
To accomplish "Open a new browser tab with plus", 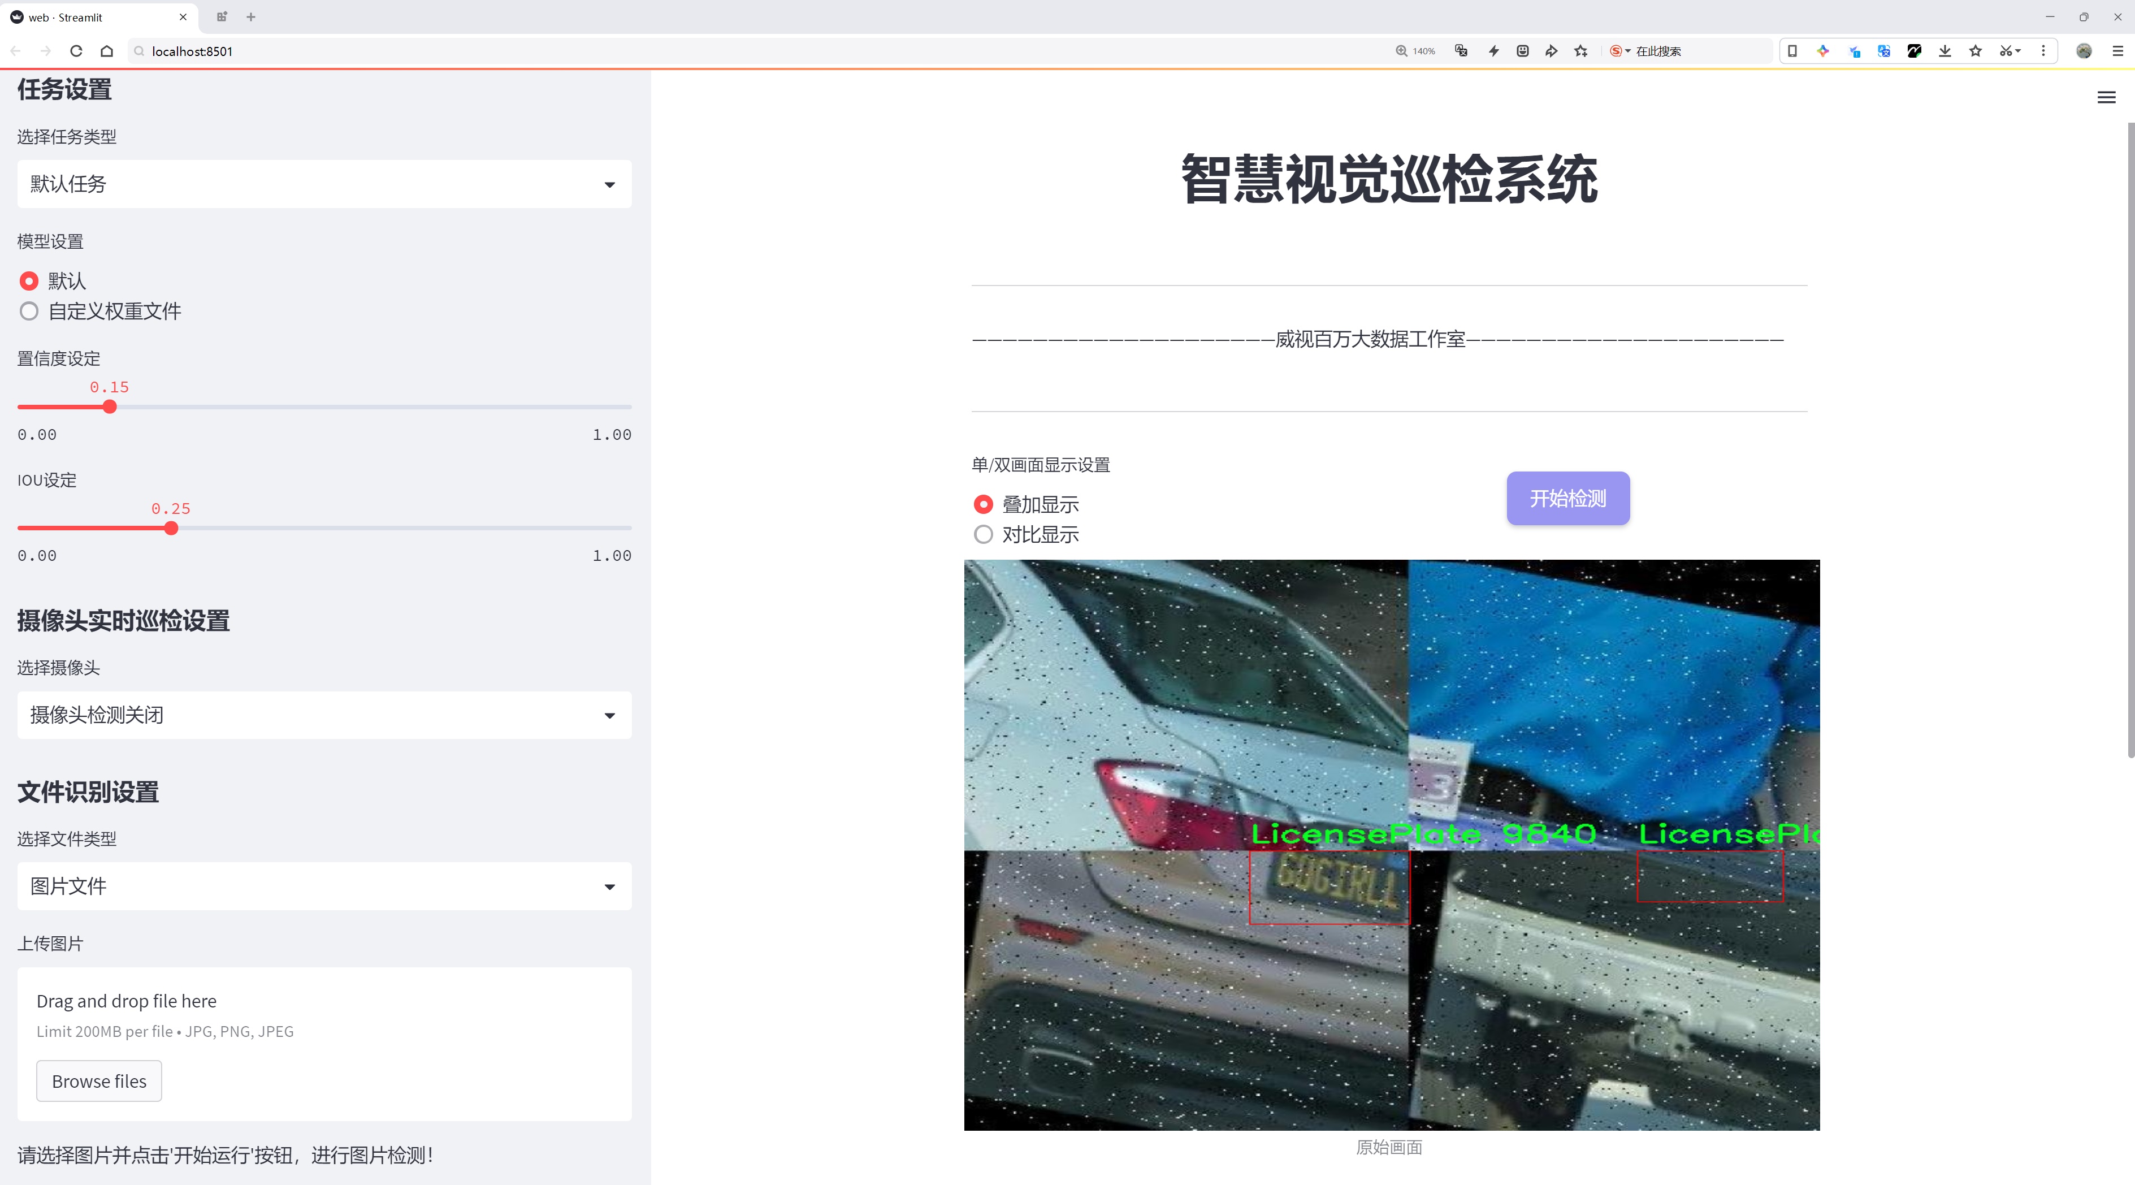I will click(x=251, y=16).
